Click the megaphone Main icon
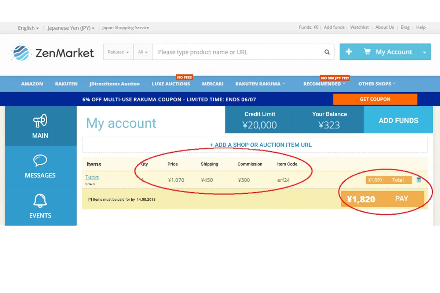The height and width of the screenshot is (293, 440). tap(40, 120)
